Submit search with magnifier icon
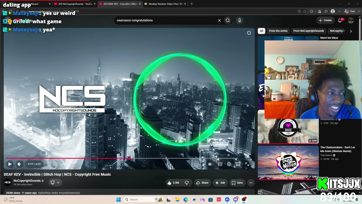The width and height of the screenshot is (362, 204). point(228,20)
